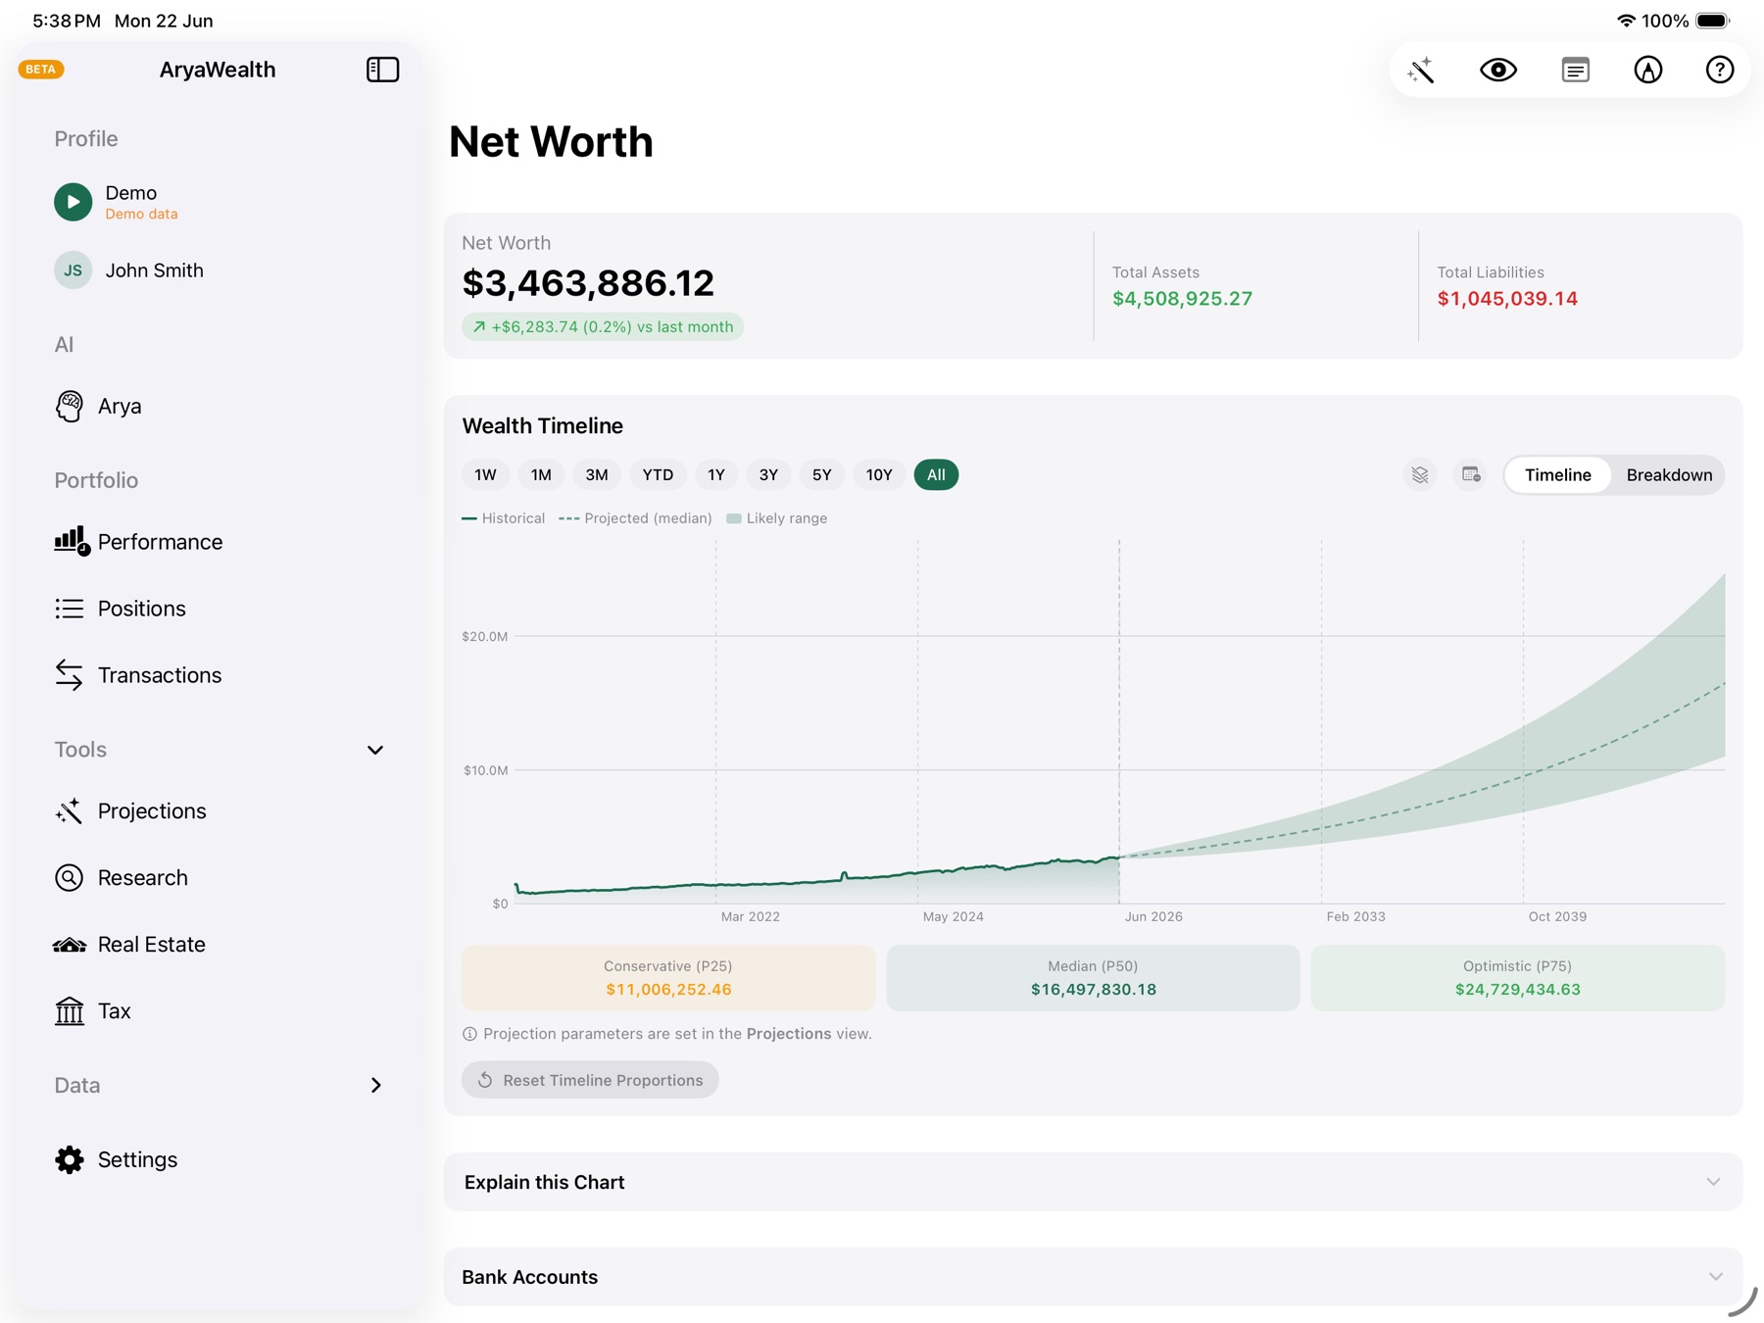1764x1323 pixels.
Task: Click Total Liabilities value $1,045,039.14
Action: click(1507, 299)
